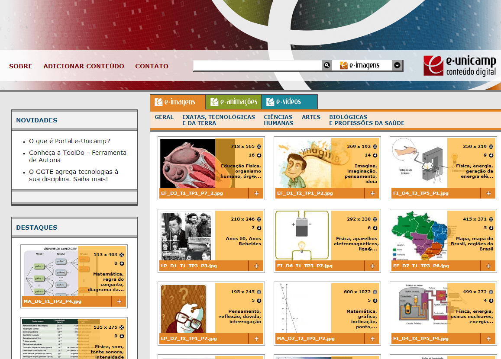Switch to the e-vídeos tab
501x359 pixels.
[x=290, y=102]
